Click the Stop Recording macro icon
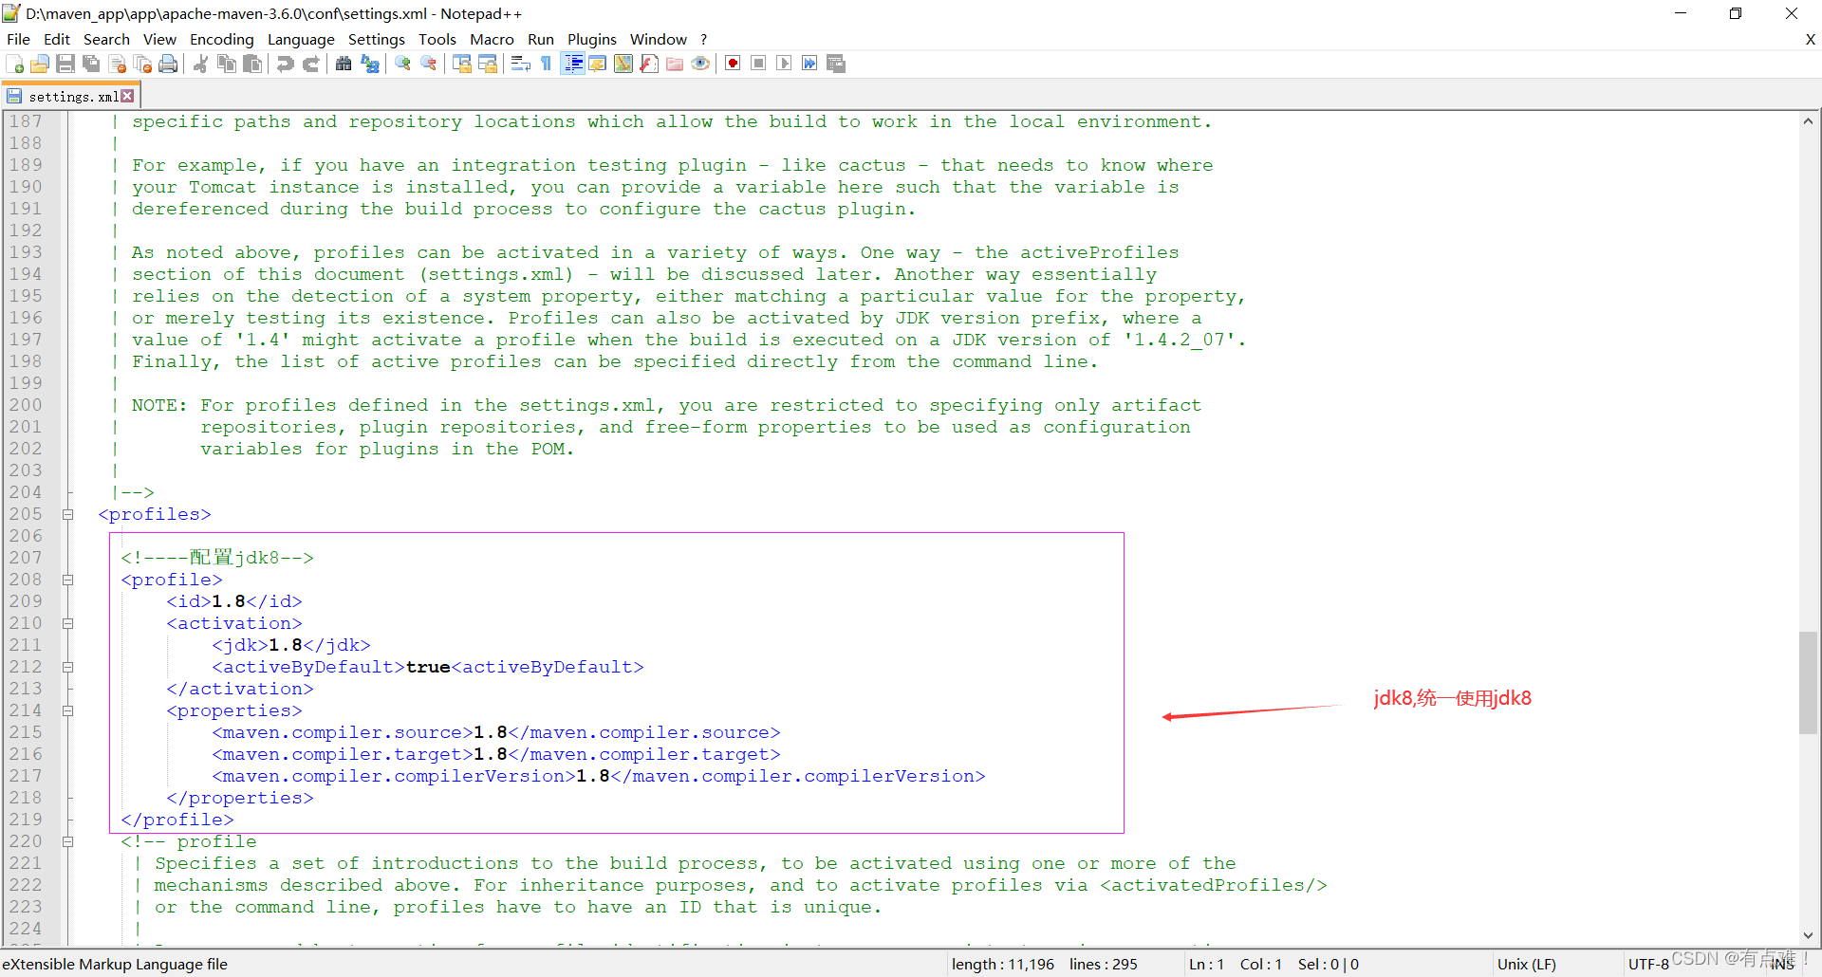Screen dimensions: 1822x977 (758, 64)
